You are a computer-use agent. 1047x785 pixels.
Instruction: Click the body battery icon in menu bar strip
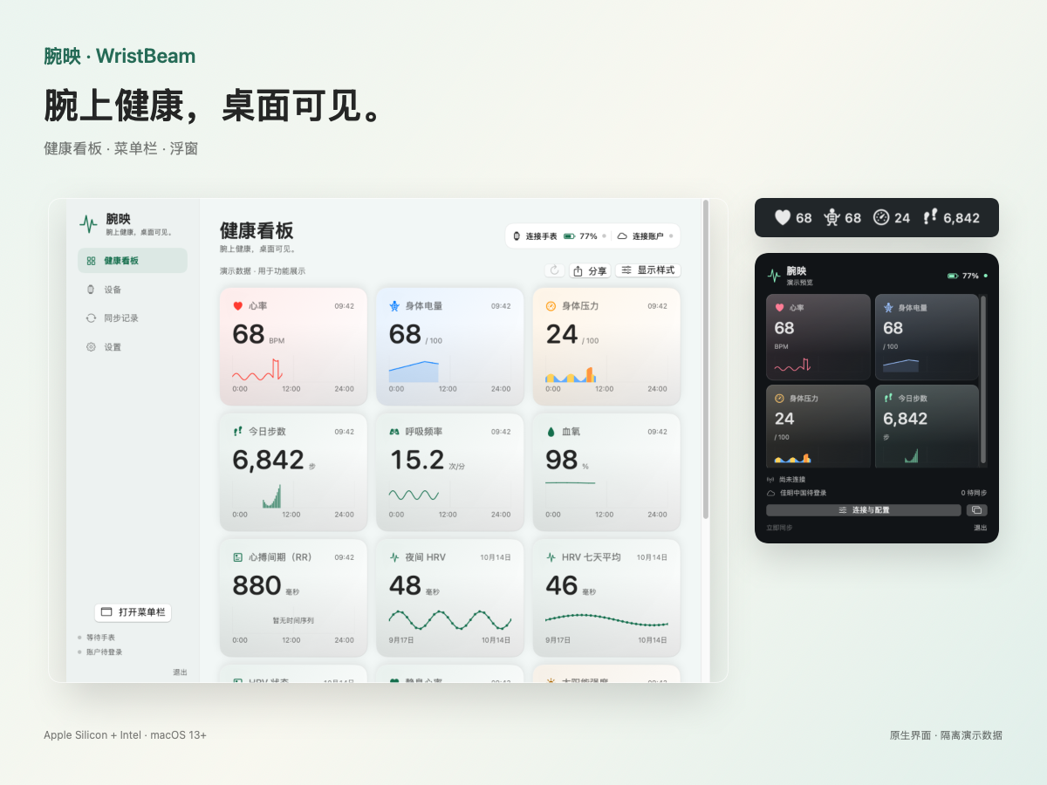(x=831, y=217)
